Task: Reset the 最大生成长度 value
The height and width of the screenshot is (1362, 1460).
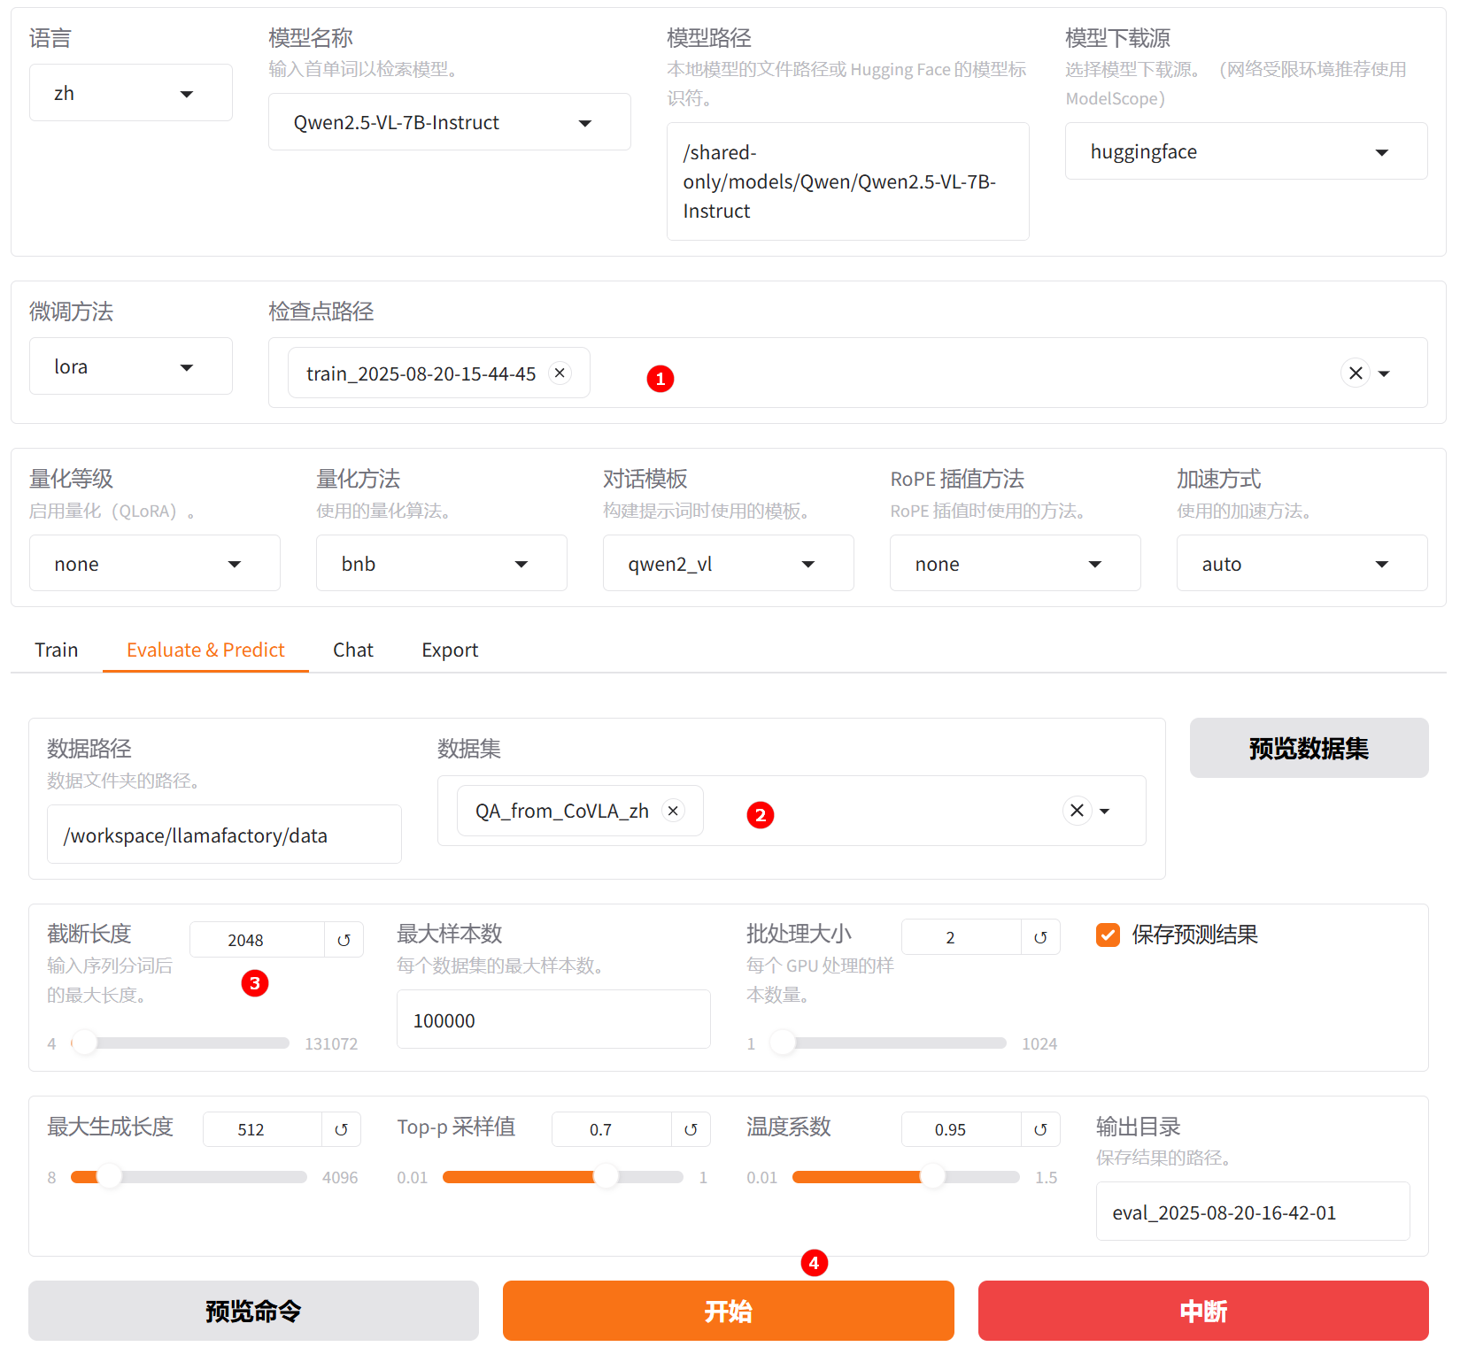Action: click(341, 1129)
